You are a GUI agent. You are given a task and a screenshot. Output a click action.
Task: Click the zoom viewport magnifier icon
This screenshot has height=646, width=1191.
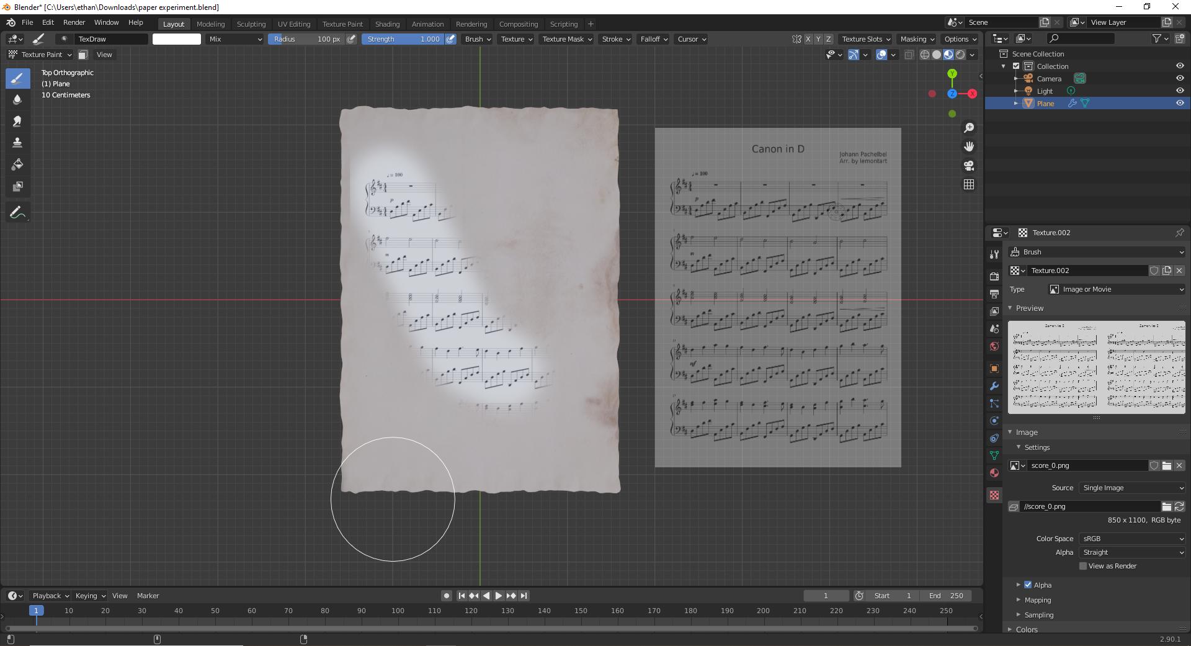[969, 128]
